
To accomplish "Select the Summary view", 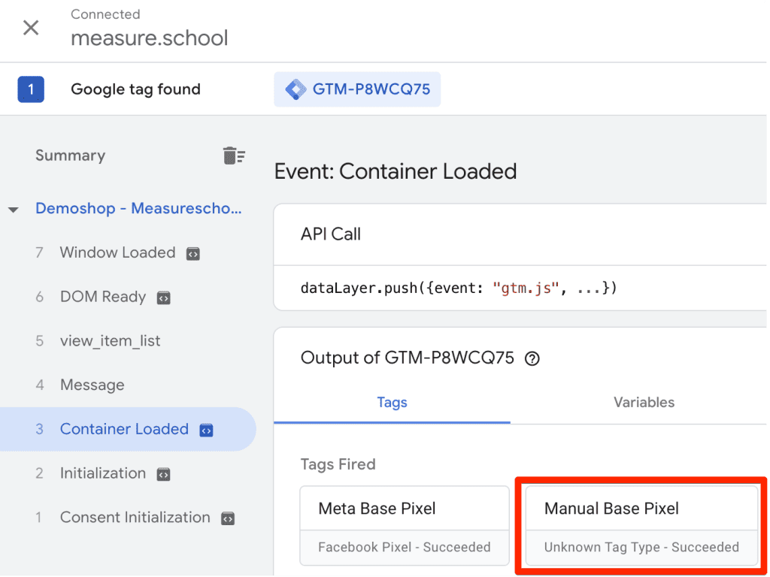I will point(70,156).
